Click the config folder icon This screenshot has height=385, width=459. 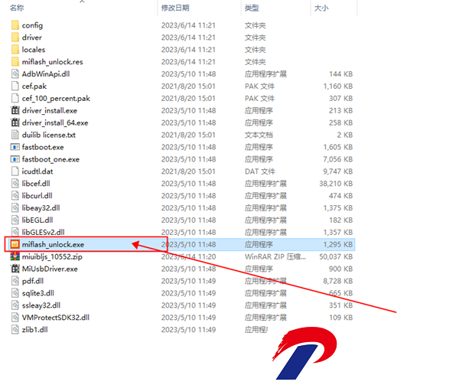pos(15,25)
